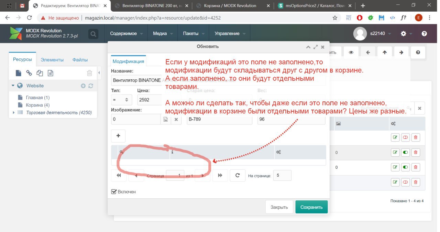440x232 pixels.
Task: Open the Пакеты menu
Action: tap(194, 34)
